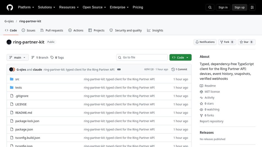Open the Security and quality tab
Viewport: 262px width, 147px height.
[x=126, y=31]
